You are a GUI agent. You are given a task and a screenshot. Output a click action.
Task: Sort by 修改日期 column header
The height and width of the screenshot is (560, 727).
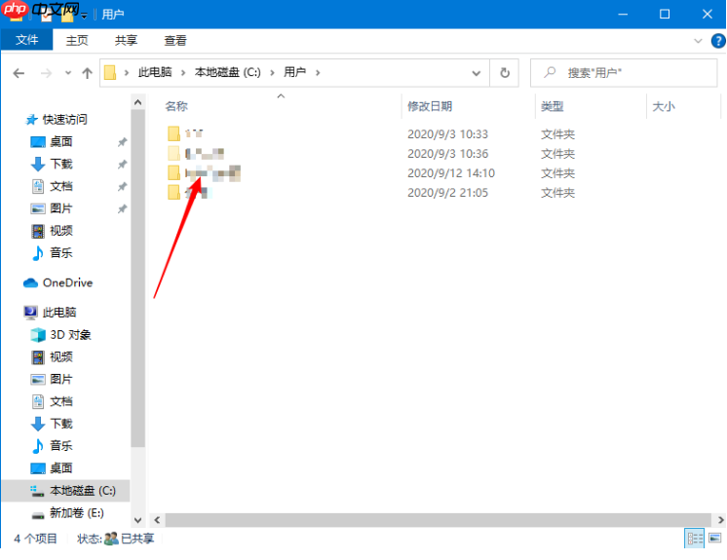point(430,106)
